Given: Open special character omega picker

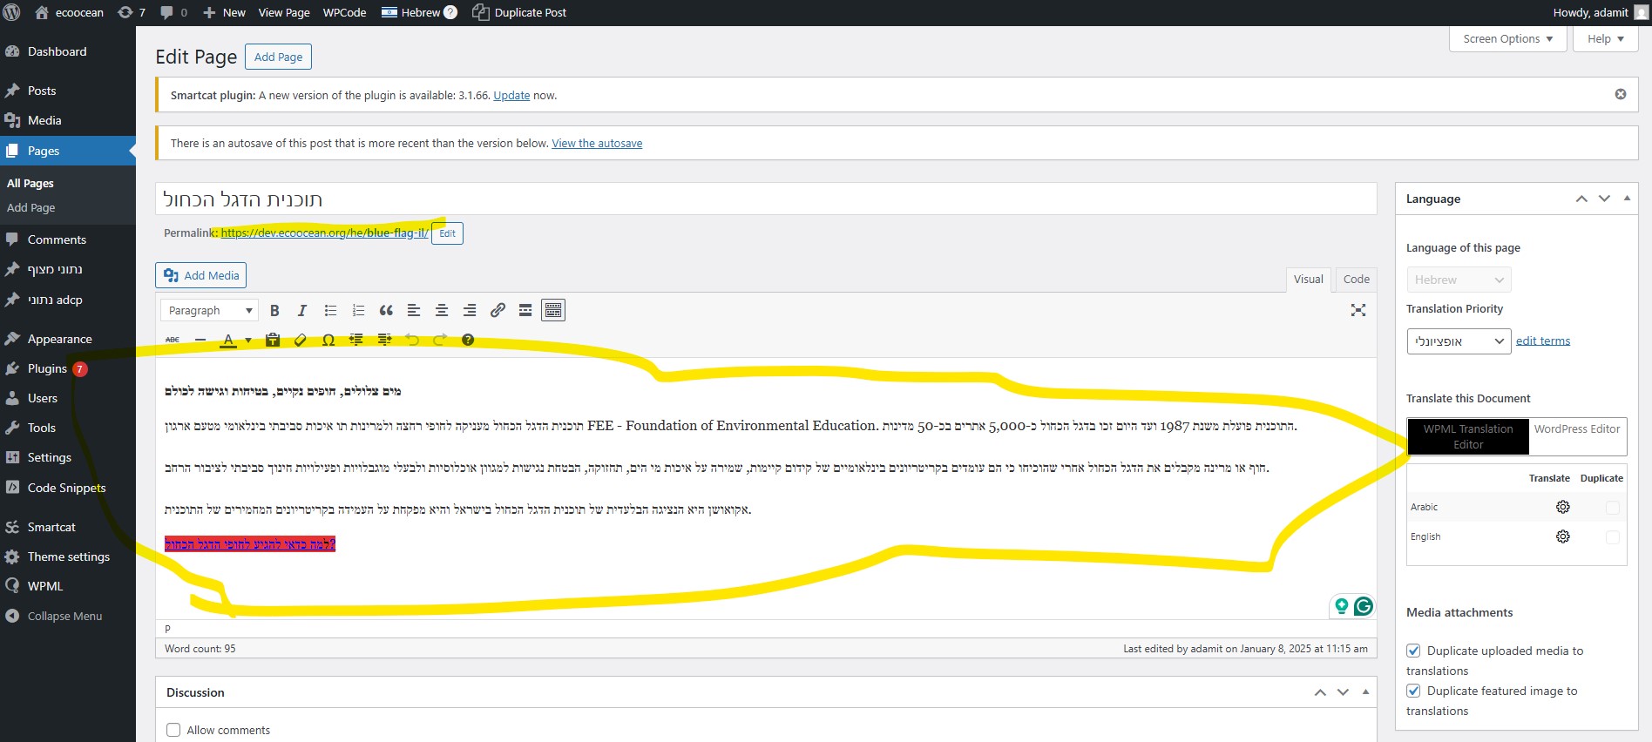Looking at the screenshot, I should click(x=328, y=340).
